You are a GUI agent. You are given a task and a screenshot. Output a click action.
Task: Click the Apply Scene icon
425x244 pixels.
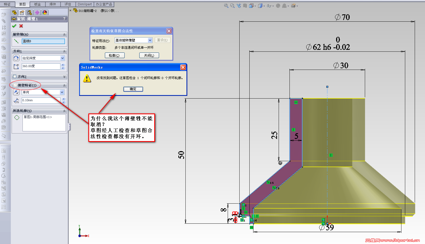tap(284, 6)
